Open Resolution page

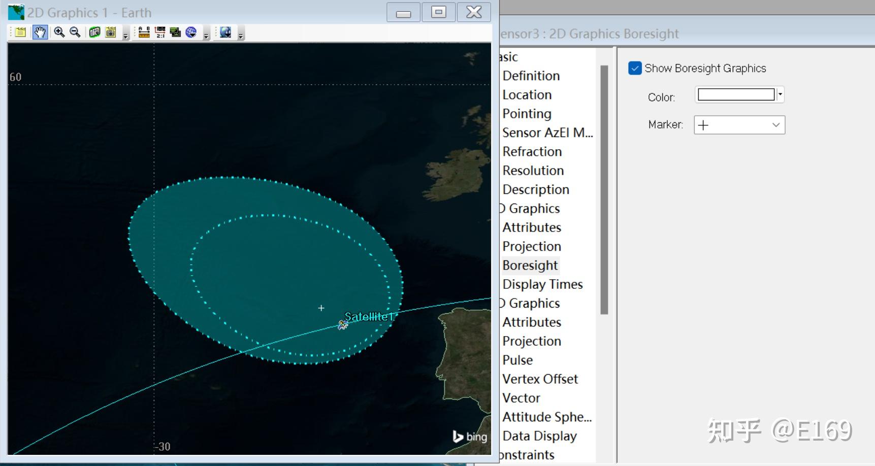533,170
